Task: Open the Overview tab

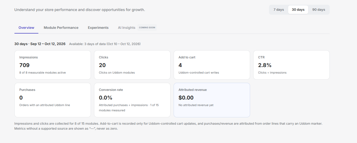Action: 26,27
